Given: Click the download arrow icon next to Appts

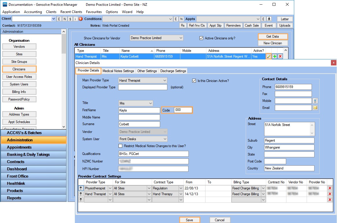Looking at the screenshot, I should pyautogui.click(x=269, y=19).
